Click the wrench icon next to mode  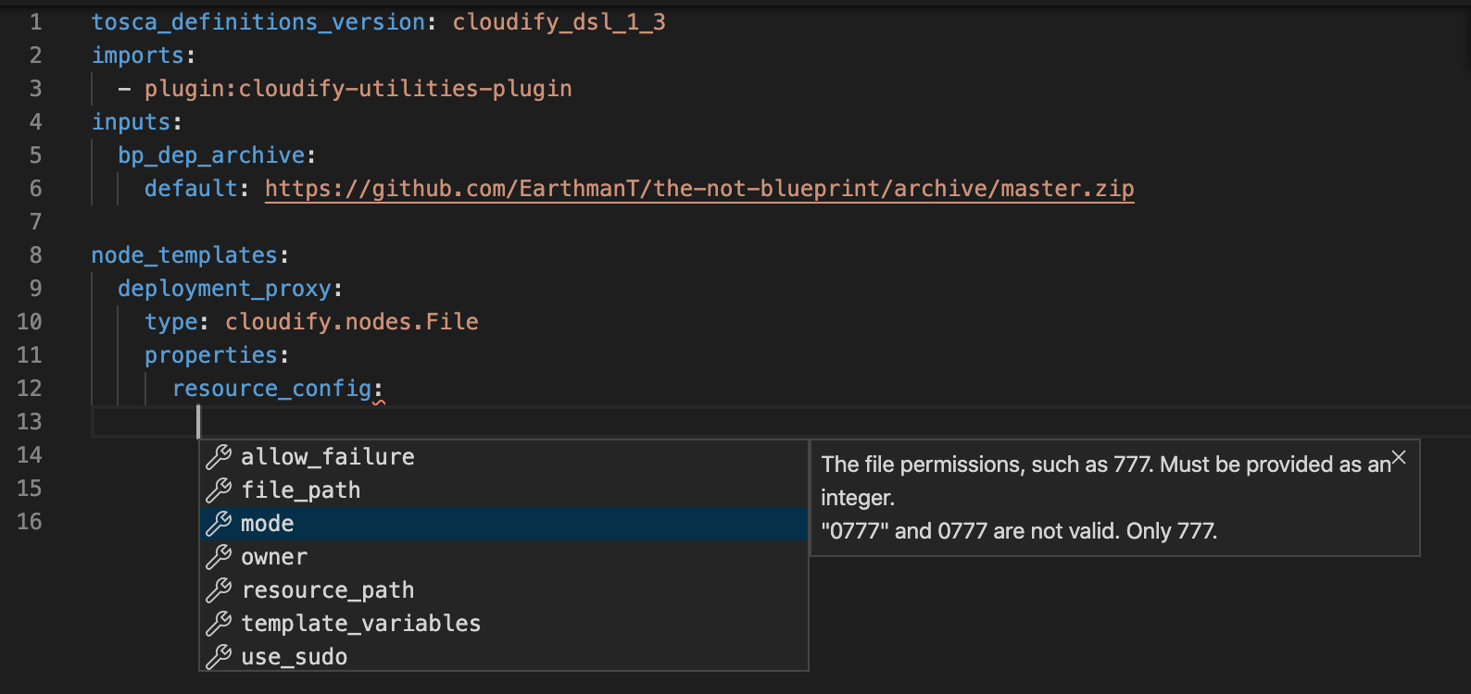(x=219, y=523)
